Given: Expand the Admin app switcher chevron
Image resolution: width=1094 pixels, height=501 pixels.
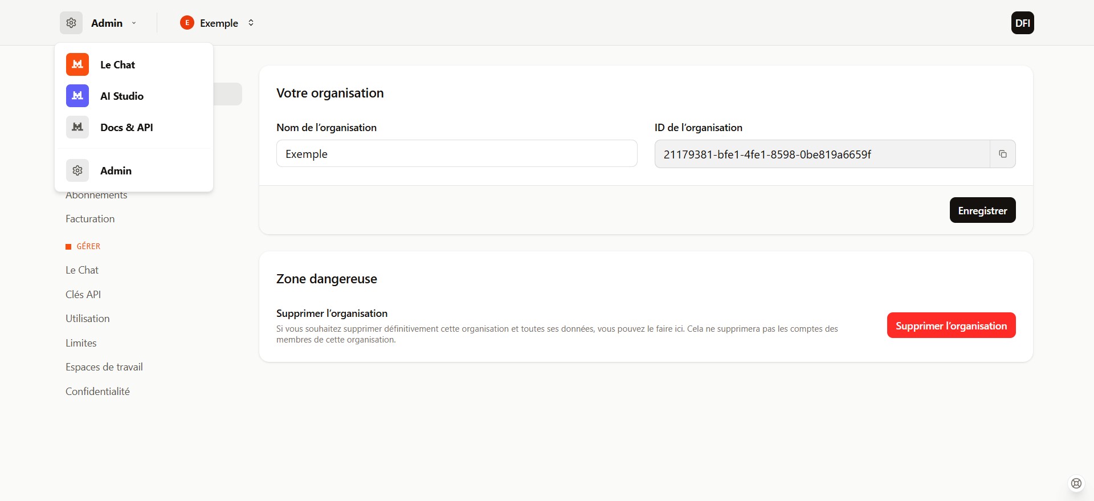Looking at the screenshot, I should (134, 23).
